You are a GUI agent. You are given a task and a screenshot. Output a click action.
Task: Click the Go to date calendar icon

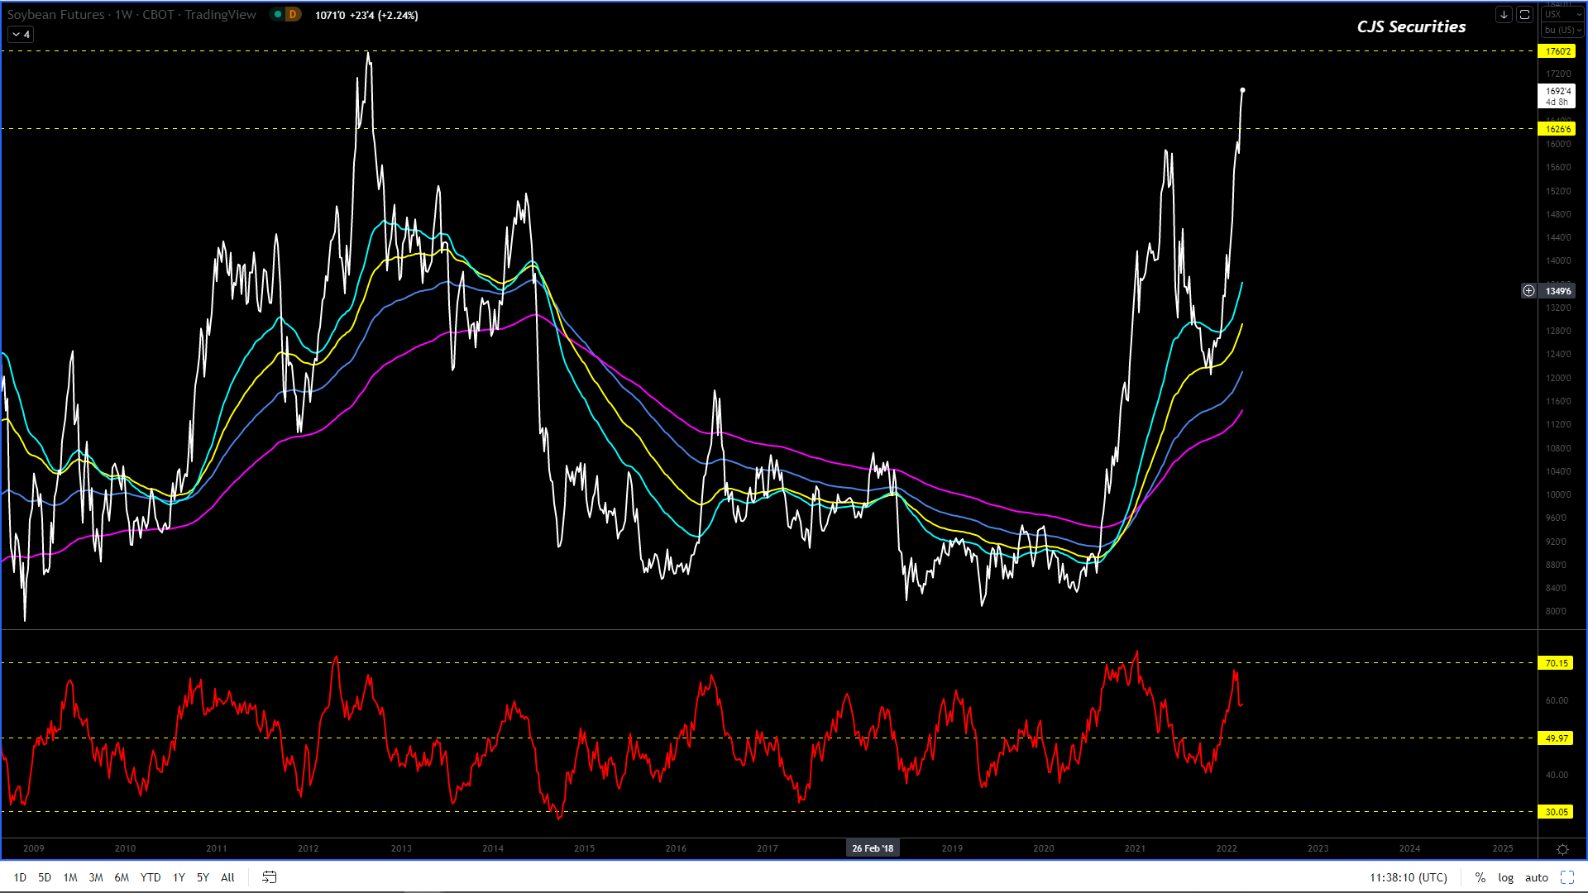[x=269, y=877]
